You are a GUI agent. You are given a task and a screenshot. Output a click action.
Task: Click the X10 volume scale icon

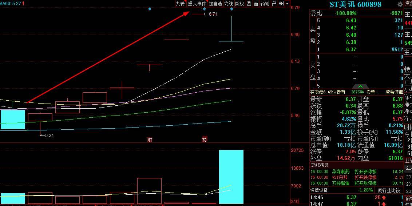click(294, 201)
